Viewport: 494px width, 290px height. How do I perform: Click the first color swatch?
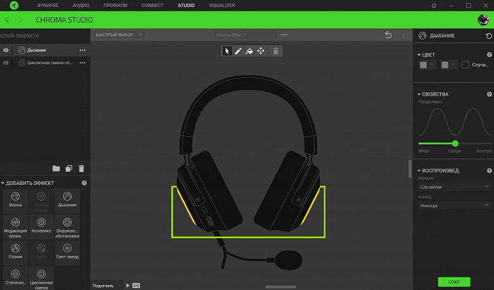pos(424,65)
